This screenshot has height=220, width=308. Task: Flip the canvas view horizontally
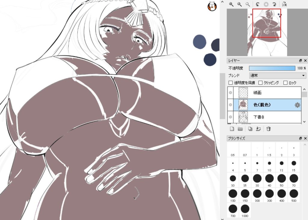(284, 4)
